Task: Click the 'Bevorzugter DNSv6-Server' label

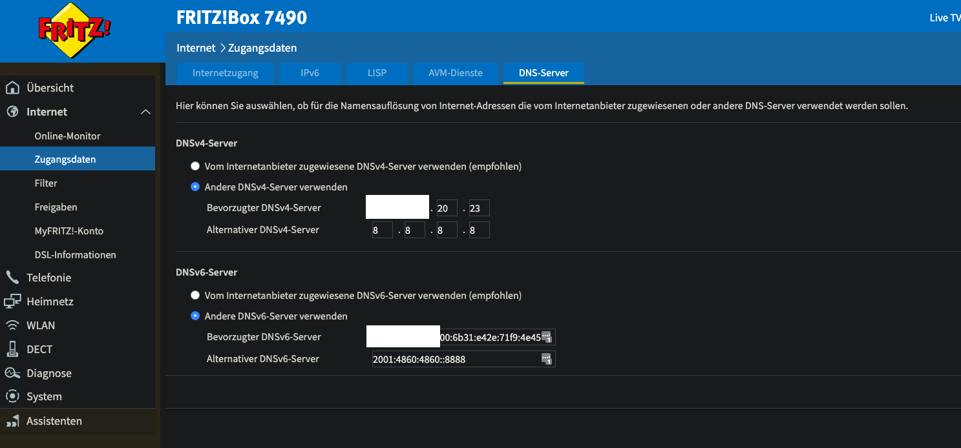Action: click(264, 337)
